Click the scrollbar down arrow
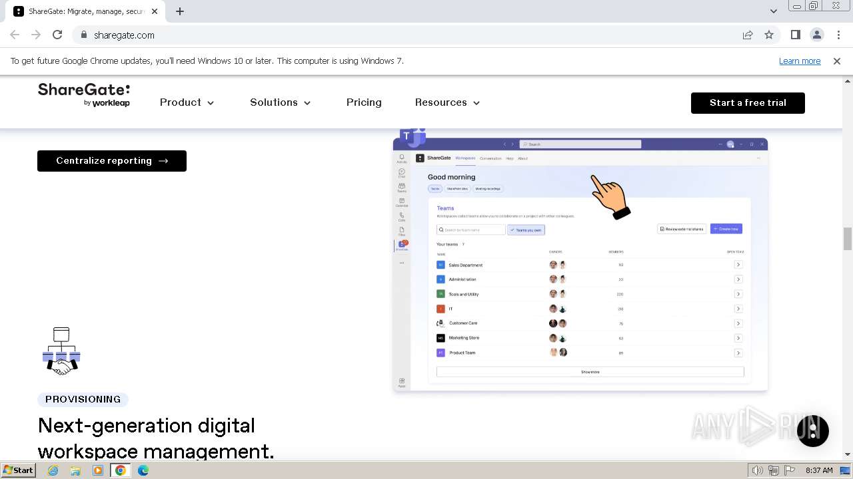Image resolution: width=853 pixels, height=479 pixels. pyautogui.click(x=848, y=454)
